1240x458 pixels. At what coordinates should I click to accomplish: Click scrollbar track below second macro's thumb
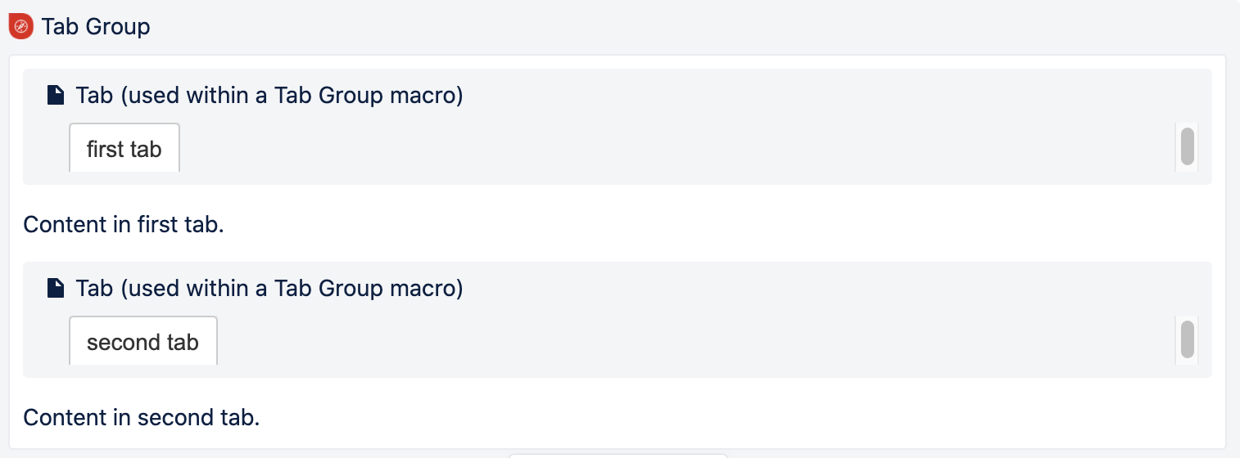(1187, 361)
